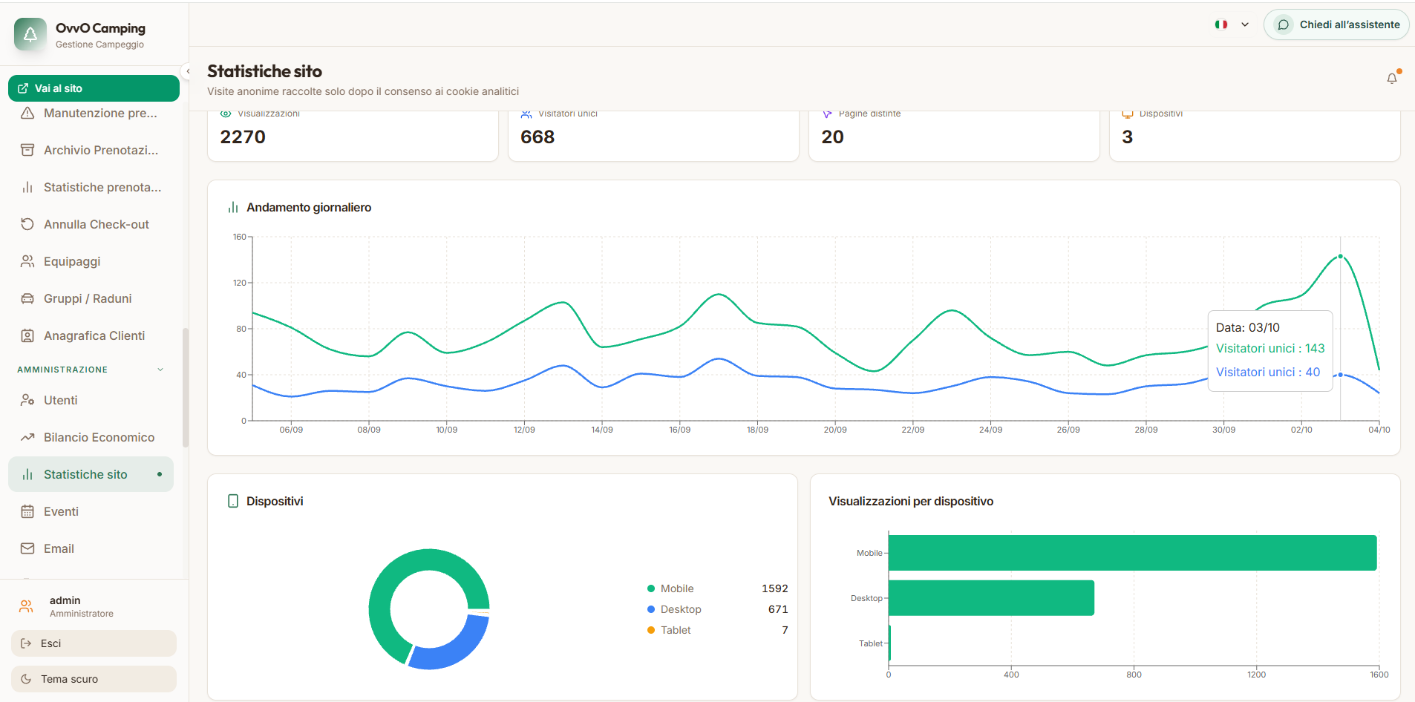Viewport: 1415px width, 702px height.
Task: Select Gruppi / Raduni menu item
Action: [91, 298]
